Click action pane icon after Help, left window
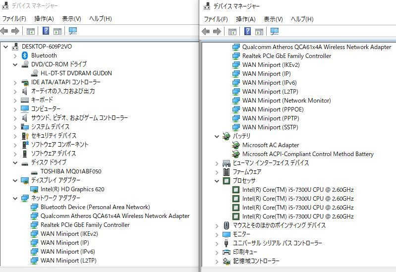Viewport: 396px width, 272px height. pos(57,31)
